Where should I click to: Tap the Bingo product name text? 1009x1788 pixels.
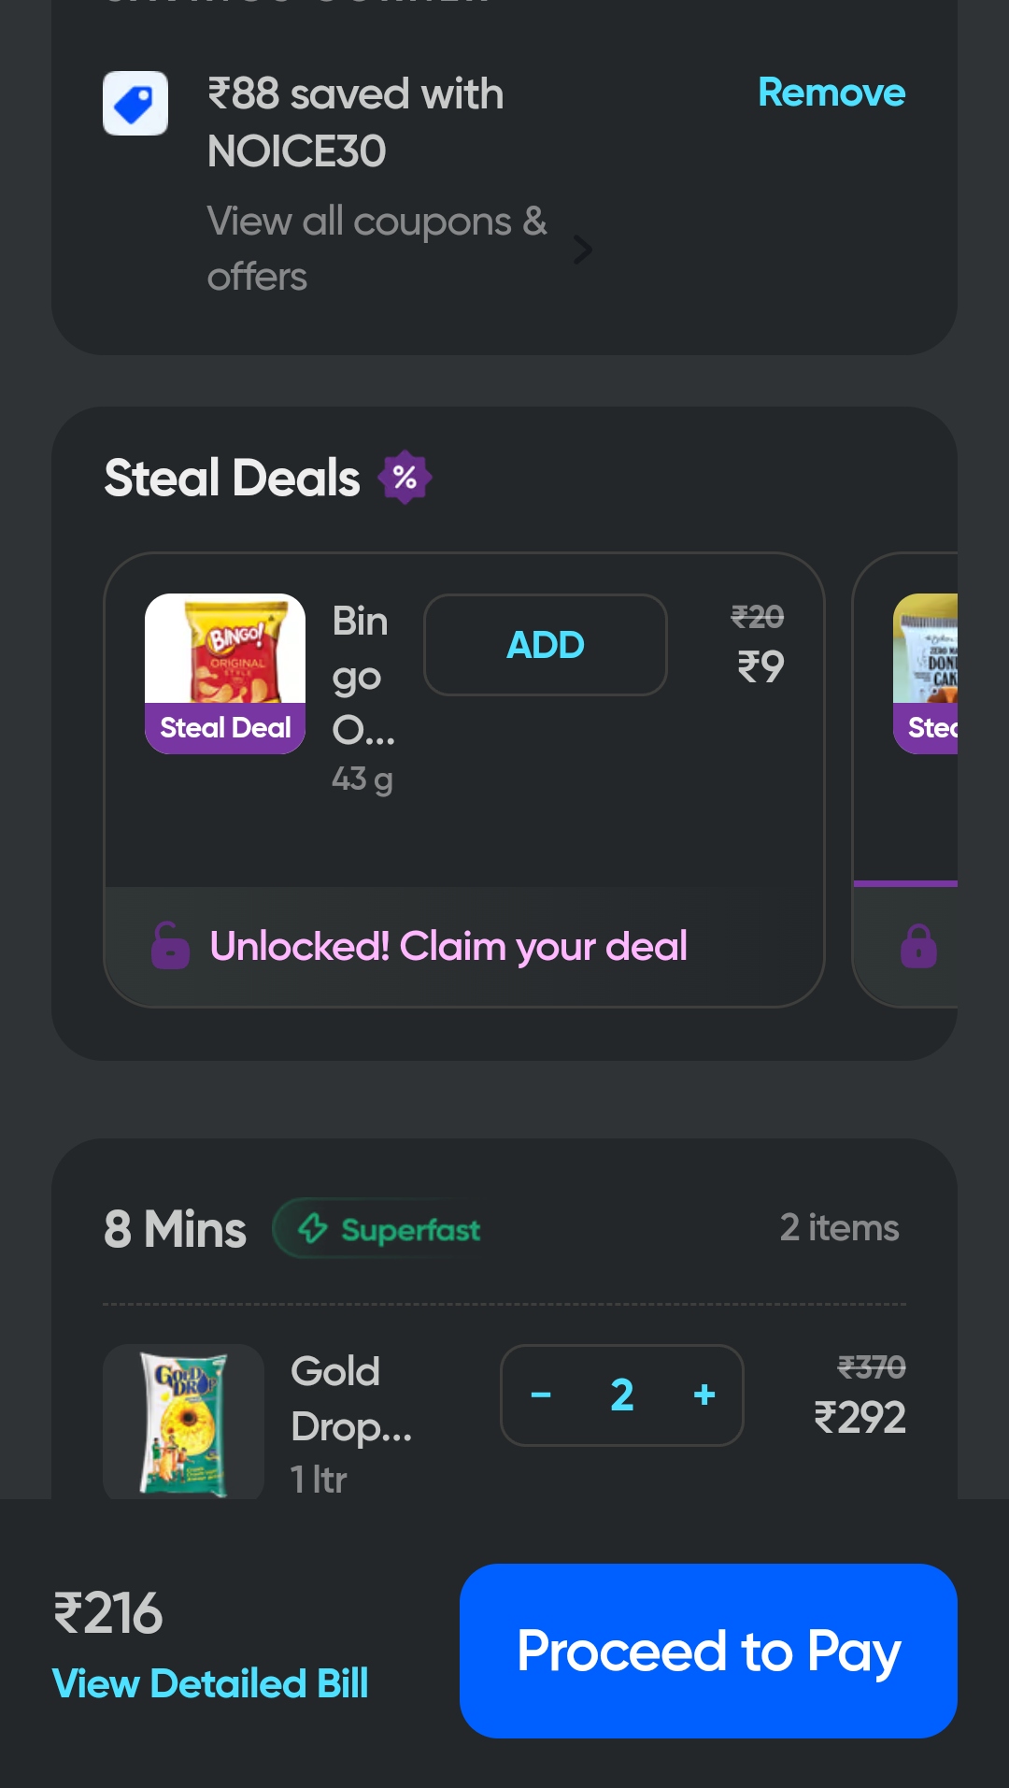tap(362, 676)
